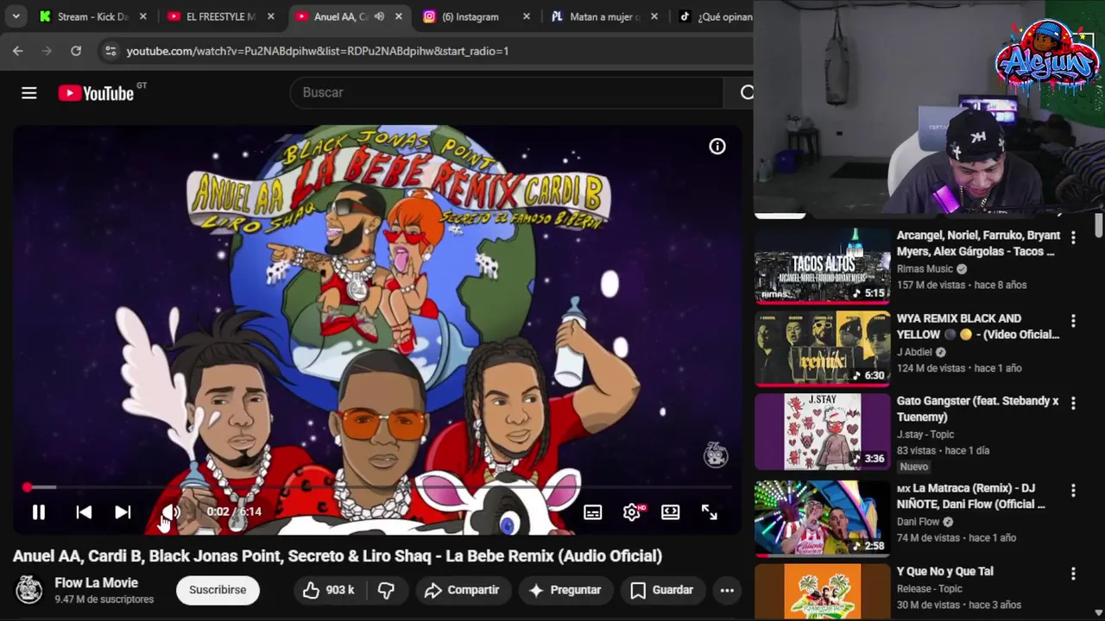Seek on the video progress bar
1105x621 pixels.
[378, 487]
